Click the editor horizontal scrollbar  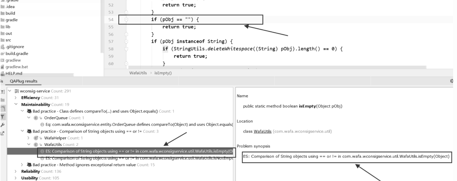coord(277,67)
